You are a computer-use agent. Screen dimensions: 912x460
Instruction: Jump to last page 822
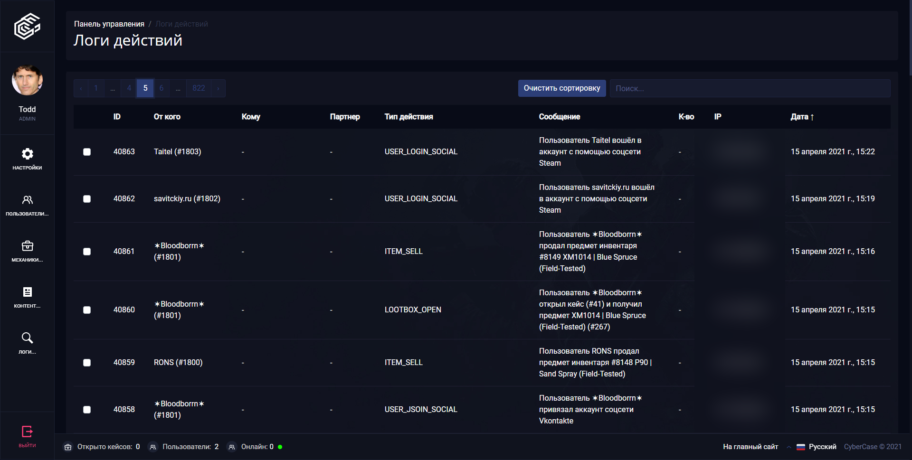pos(199,88)
